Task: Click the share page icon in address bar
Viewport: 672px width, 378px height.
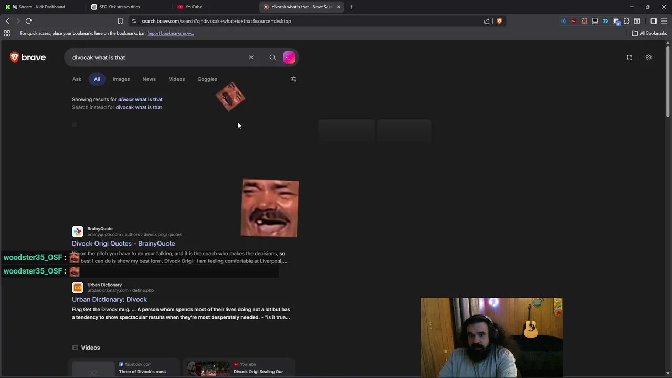Action: [487, 21]
